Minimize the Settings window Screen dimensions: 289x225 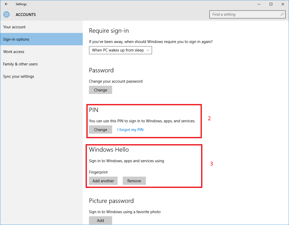pos(259,4)
